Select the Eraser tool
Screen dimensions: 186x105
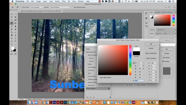(15, 29)
